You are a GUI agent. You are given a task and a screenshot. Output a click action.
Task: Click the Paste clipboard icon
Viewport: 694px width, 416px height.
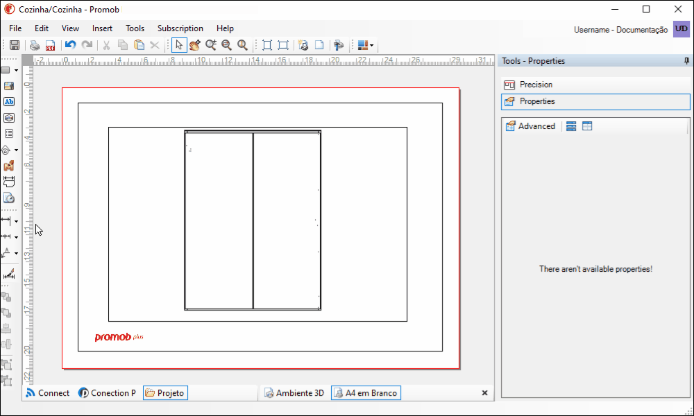pyautogui.click(x=139, y=45)
